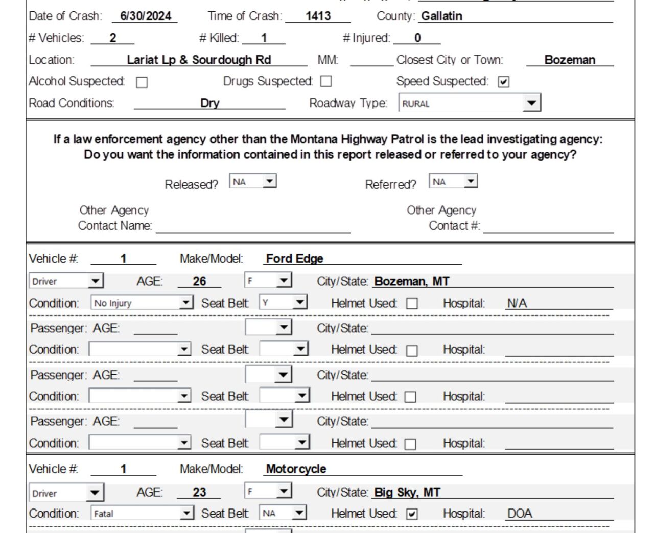654x533 pixels.
Task: Click the empty MM field
Action: click(x=371, y=60)
